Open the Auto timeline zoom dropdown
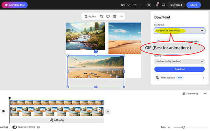210x131 pixels. 165,127
